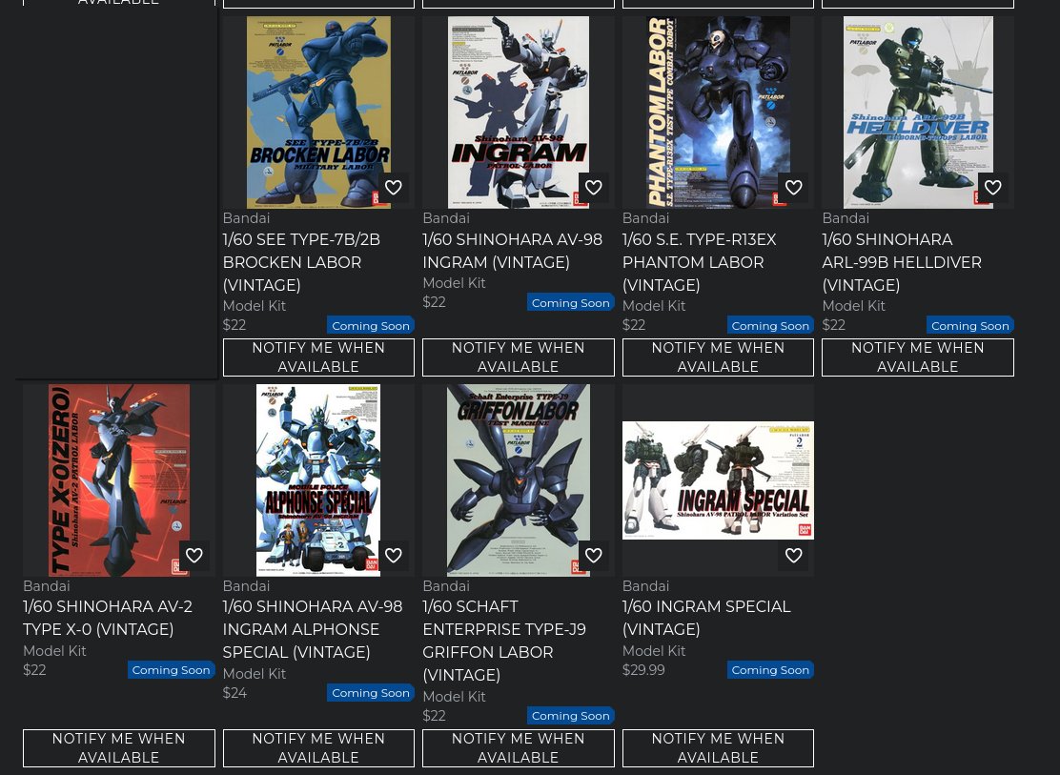Open the Ingram Special box art image
The height and width of the screenshot is (775, 1060).
pos(718,480)
